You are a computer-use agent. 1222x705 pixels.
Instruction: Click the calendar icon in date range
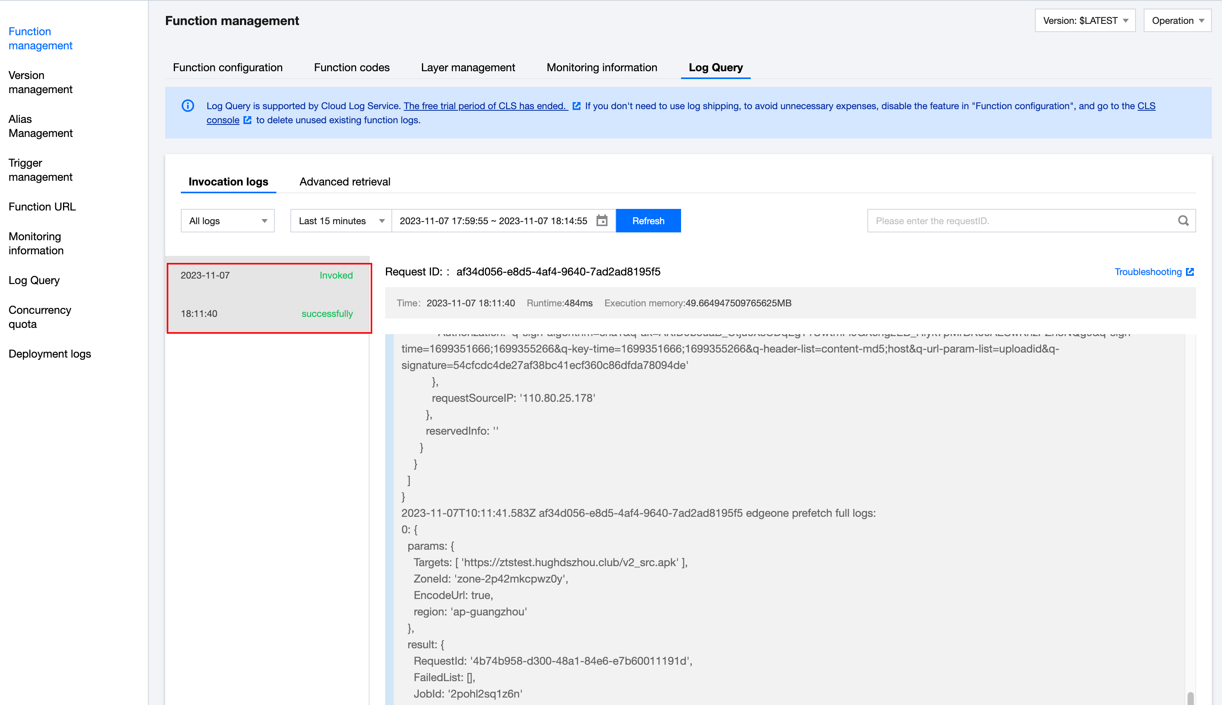602,221
